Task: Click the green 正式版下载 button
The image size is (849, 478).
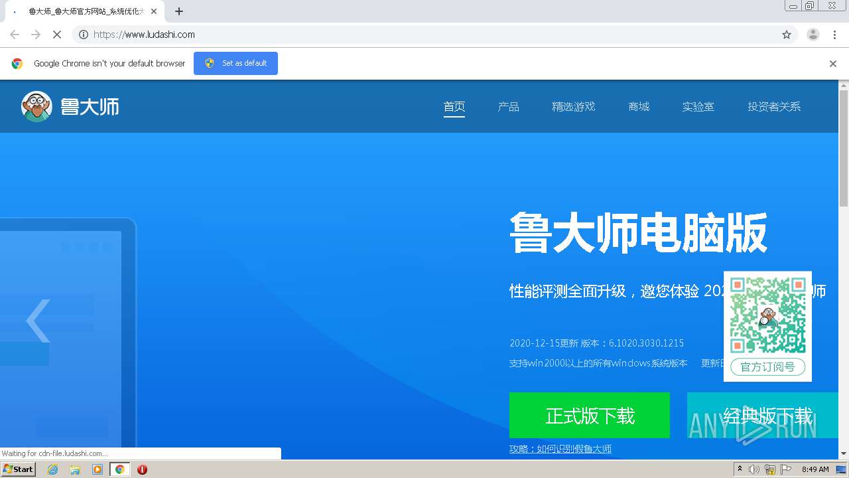Action: [x=590, y=415]
